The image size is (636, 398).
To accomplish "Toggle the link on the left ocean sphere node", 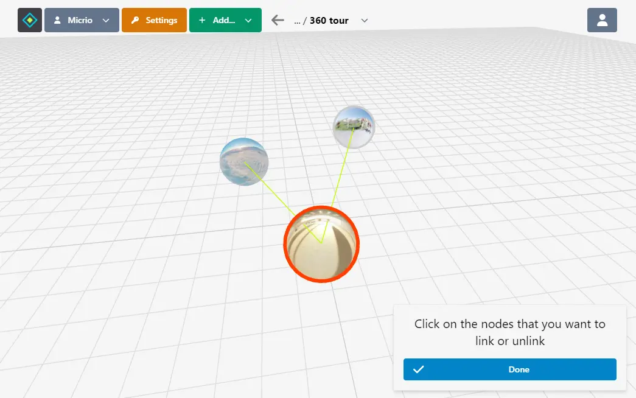I will [244, 161].
